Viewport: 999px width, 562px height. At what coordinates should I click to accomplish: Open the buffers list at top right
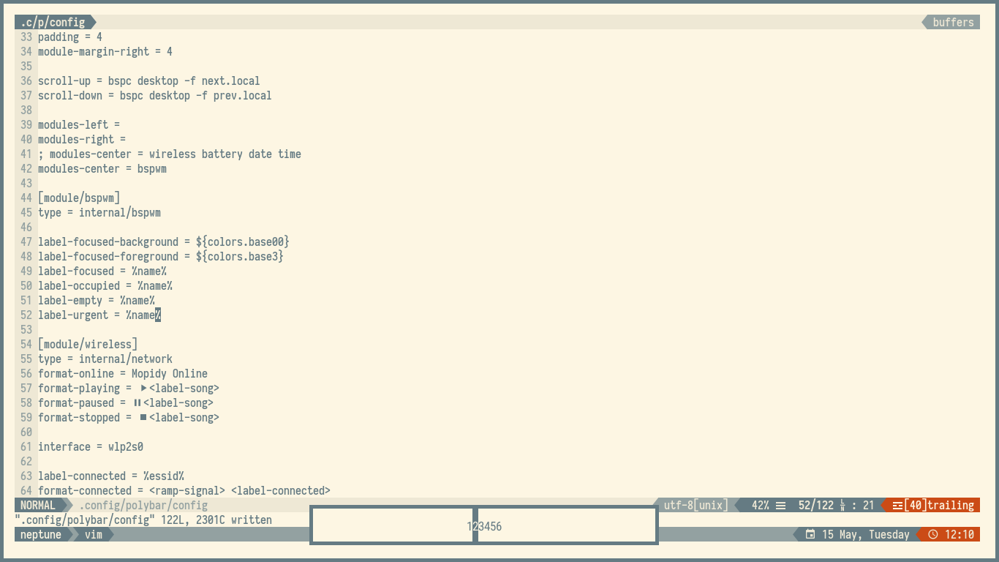tap(952, 22)
